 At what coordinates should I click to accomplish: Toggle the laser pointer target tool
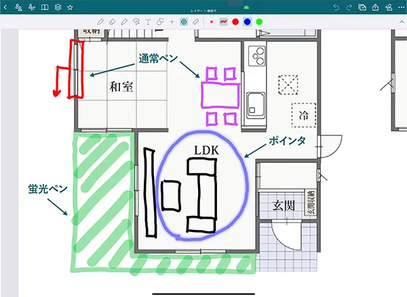tap(184, 22)
